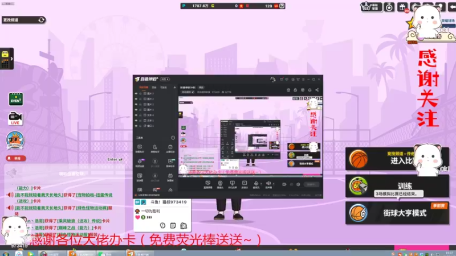Open the Lord of Street badge icon

point(15,141)
